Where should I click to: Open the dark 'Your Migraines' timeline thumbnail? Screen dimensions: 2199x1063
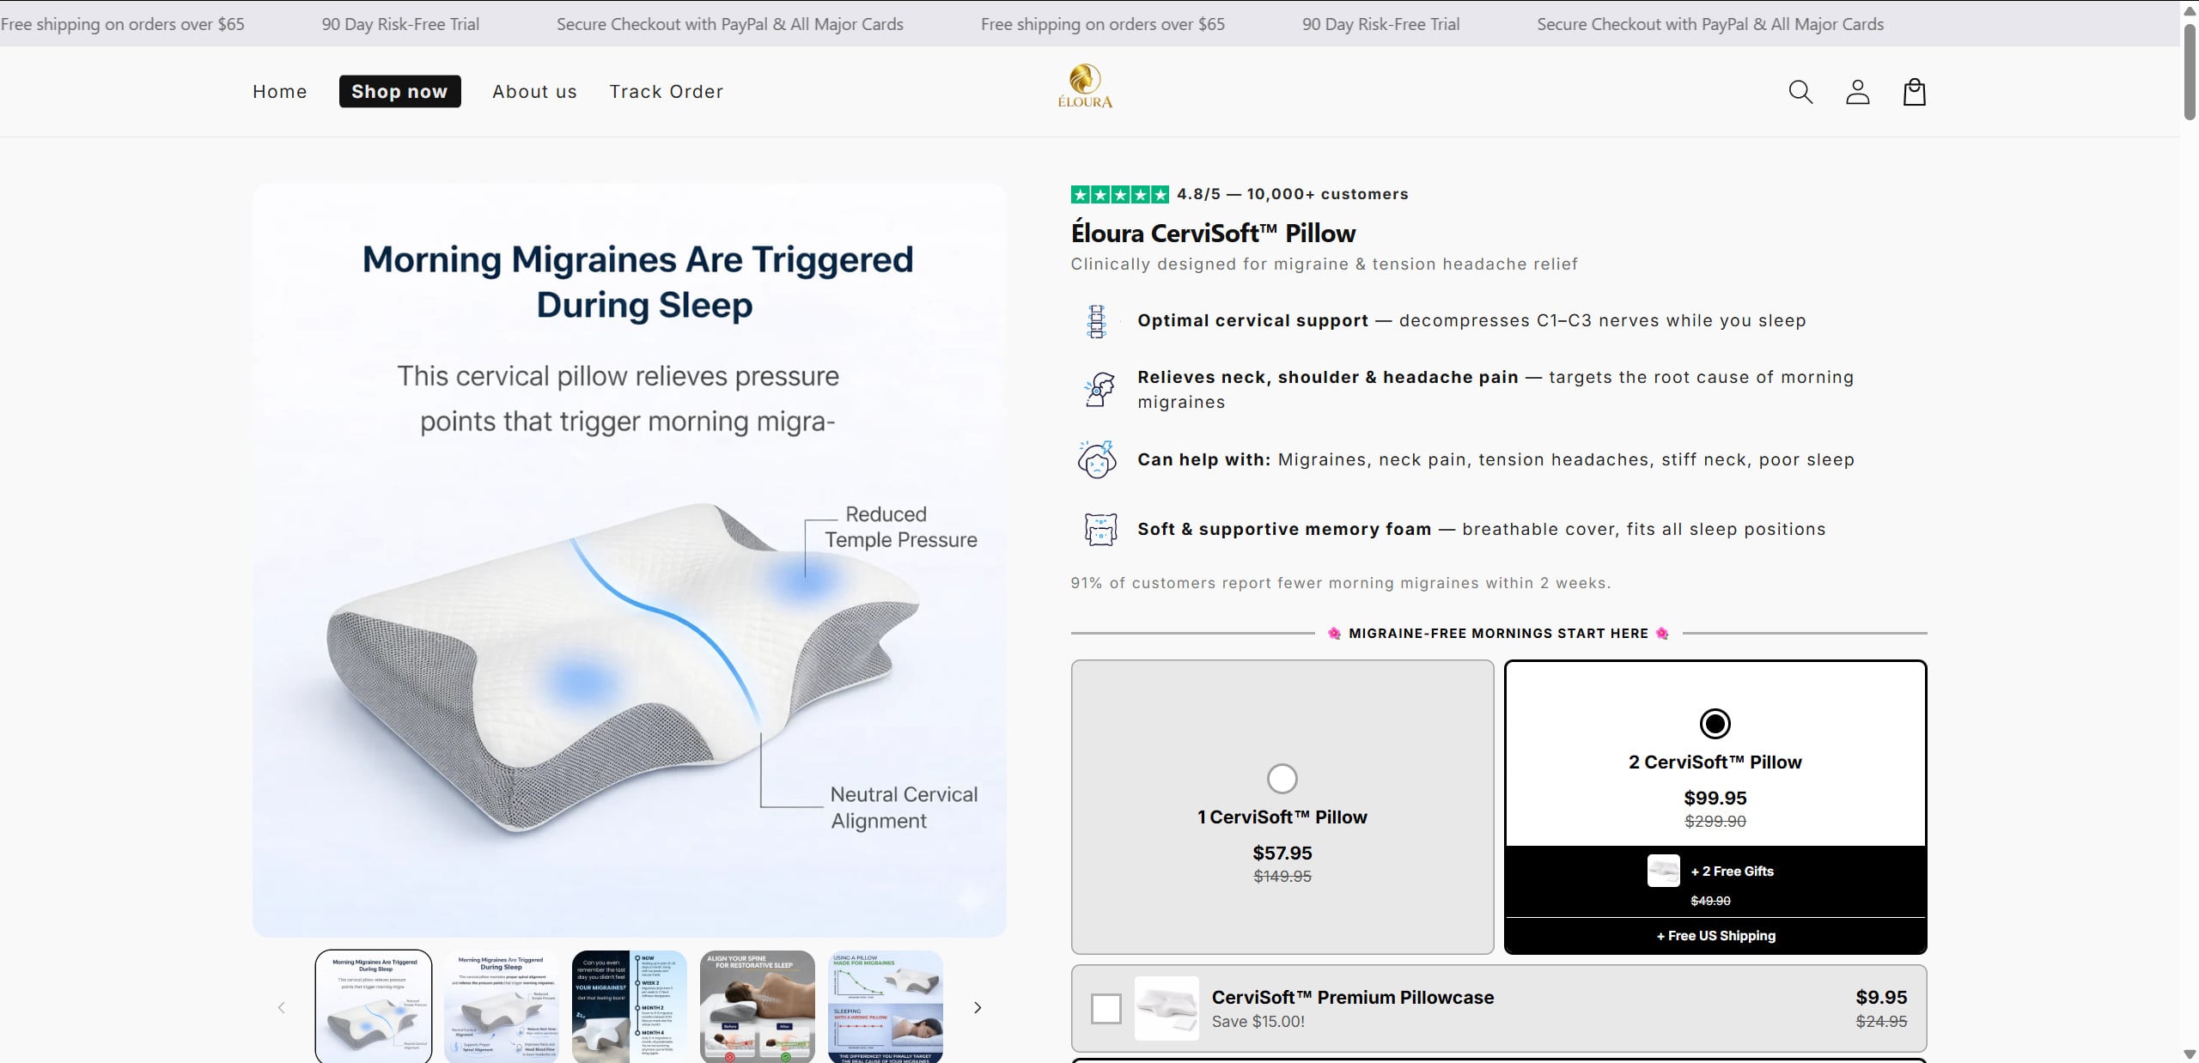click(629, 1006)
